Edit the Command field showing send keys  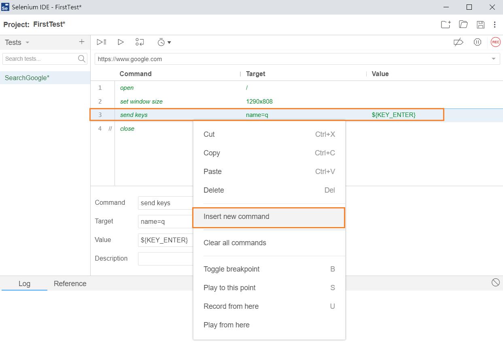pyautogui.click(x=166, y=203)
